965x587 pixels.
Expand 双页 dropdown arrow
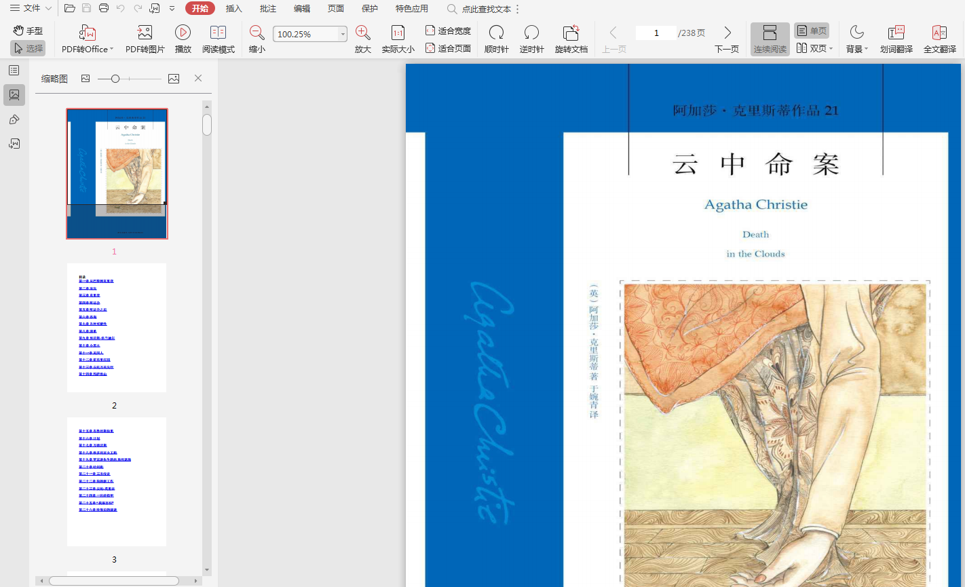(x=831, y=48)
